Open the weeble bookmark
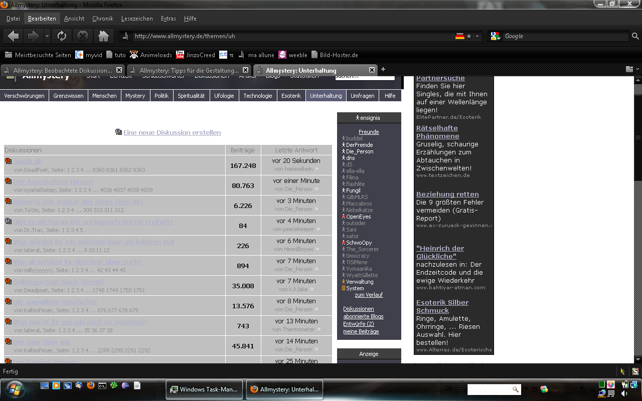Image resolution: width=642 pixels, height=401 pixels. pos(293,55)
